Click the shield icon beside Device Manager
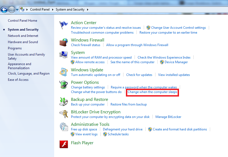This screenshot has height=157, width=228. [x=162, y=62]
